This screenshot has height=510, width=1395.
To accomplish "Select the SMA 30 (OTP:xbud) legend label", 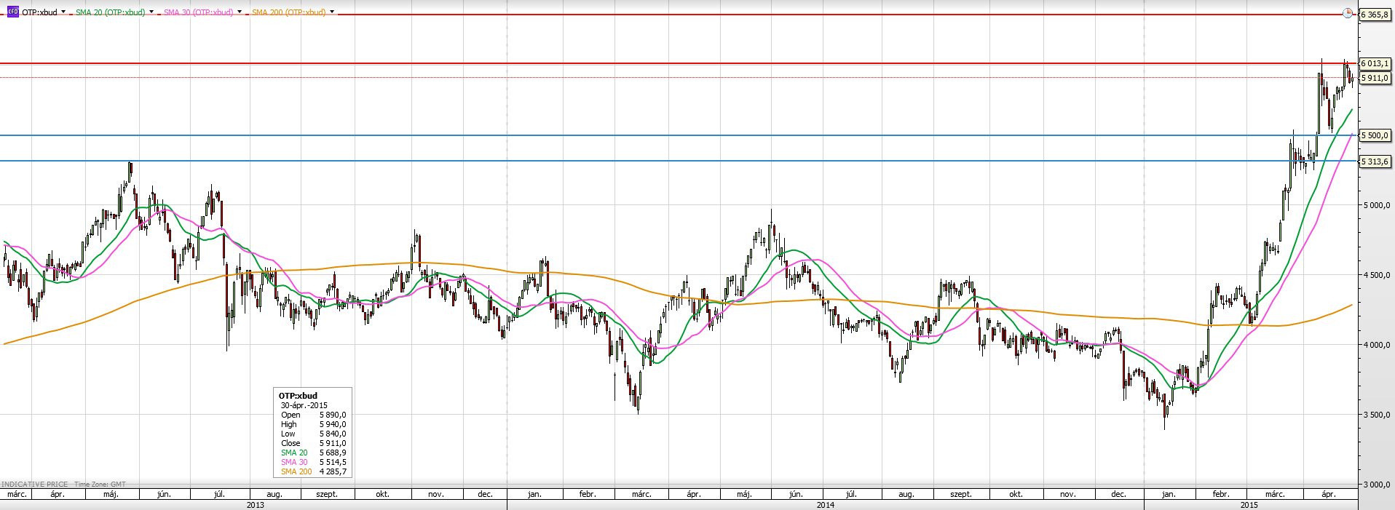I will click(199, 12).
